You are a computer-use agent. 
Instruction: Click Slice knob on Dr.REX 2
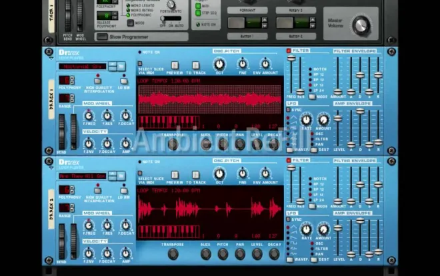pos(206,254)
